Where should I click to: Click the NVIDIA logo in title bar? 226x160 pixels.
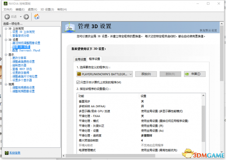point(5,3)
